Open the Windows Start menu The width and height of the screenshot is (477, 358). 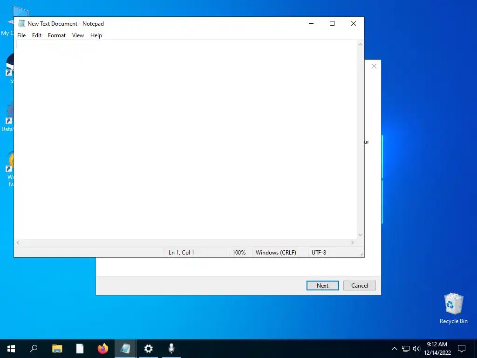(x=11, y=349)
